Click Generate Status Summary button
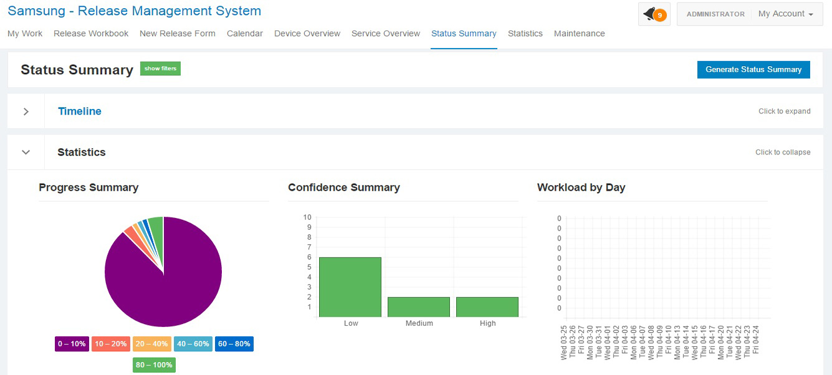Viewport: 832px width, 375px height. [753, 70]
